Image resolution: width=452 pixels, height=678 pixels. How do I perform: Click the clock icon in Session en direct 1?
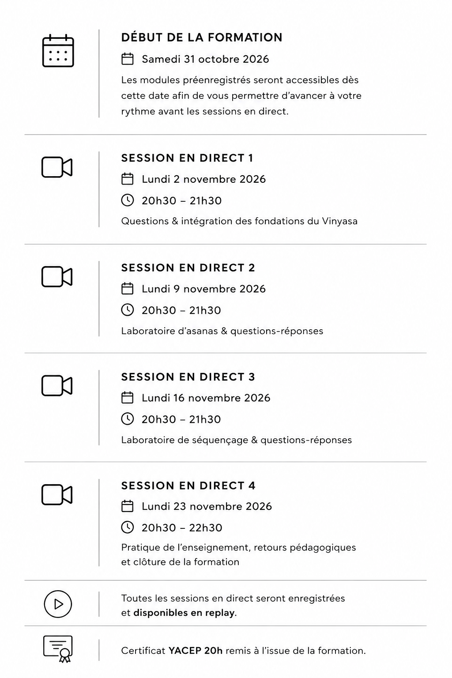(x=128, y=200)
